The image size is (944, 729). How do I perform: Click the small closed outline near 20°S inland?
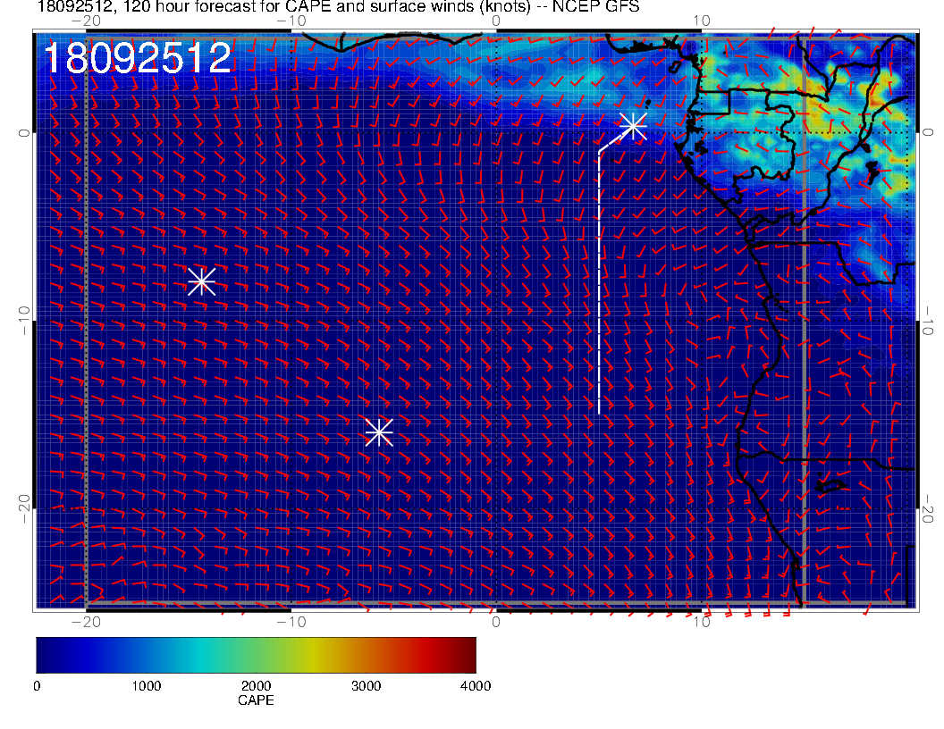pyautogui.click(x=830, y=486)
